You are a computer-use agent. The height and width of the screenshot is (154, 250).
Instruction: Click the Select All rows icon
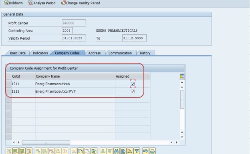point(16,151)
